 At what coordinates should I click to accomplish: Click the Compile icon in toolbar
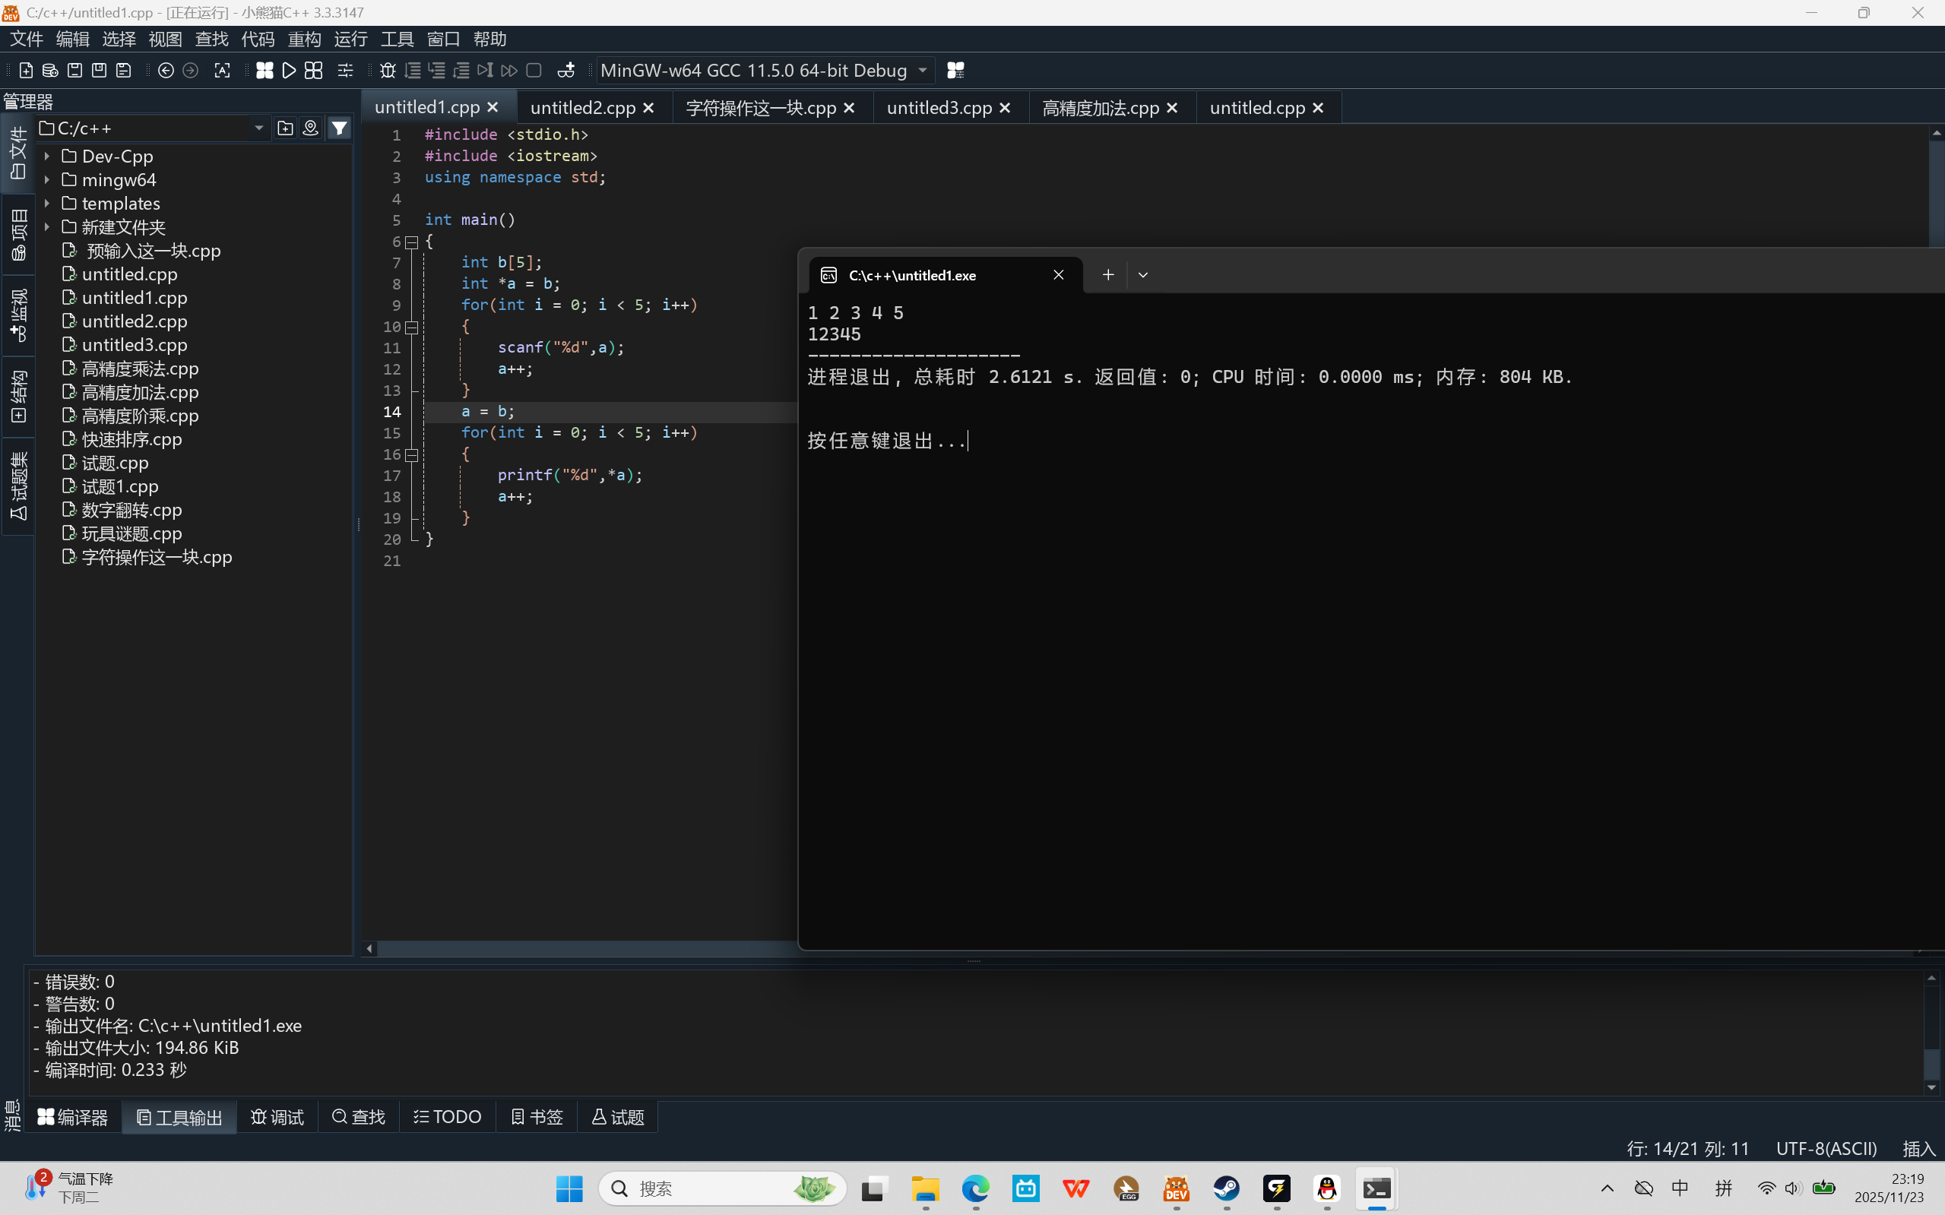265,71
